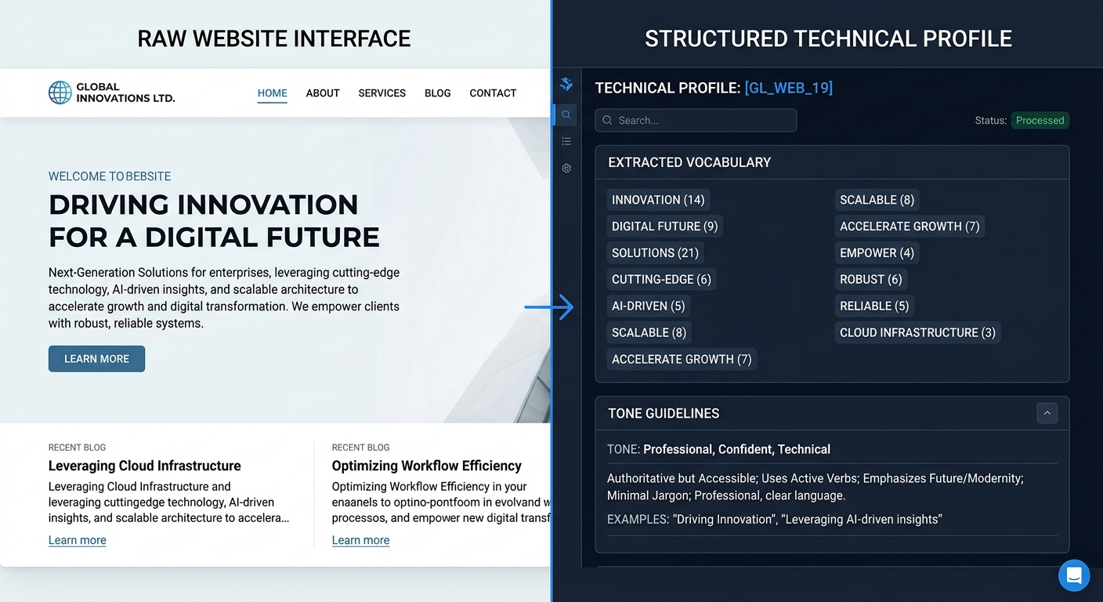Click the GL_WEB_19 profile ID link
Screen dimensions: 1103x602
789,88
